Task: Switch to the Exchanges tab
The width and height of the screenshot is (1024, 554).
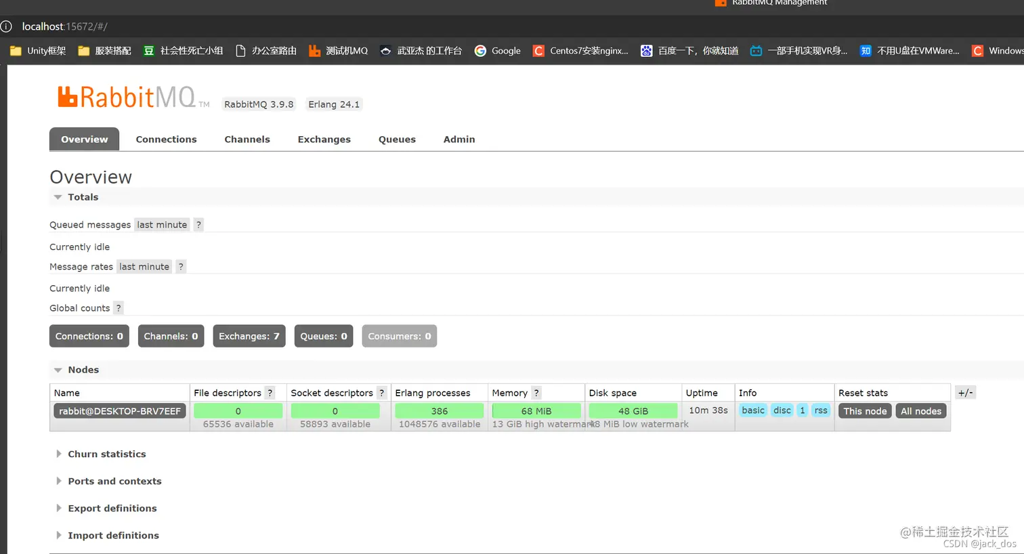Action: (x=324, y=139)
